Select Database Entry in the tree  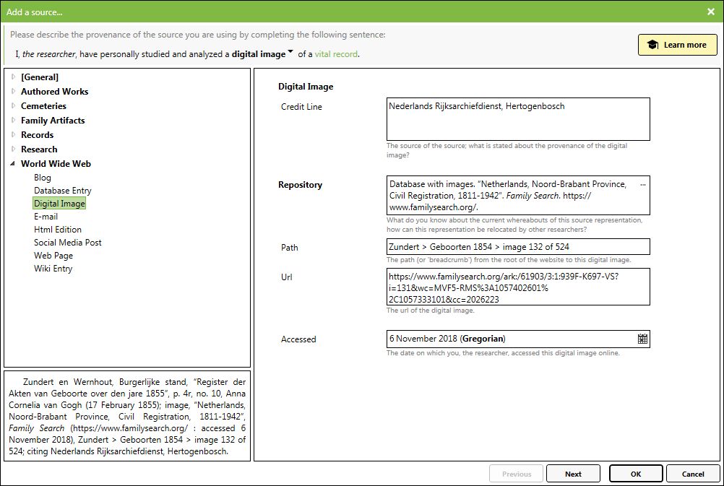click(62, 191)
